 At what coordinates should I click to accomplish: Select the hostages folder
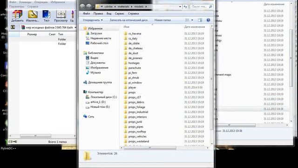[x=134, y=63]
